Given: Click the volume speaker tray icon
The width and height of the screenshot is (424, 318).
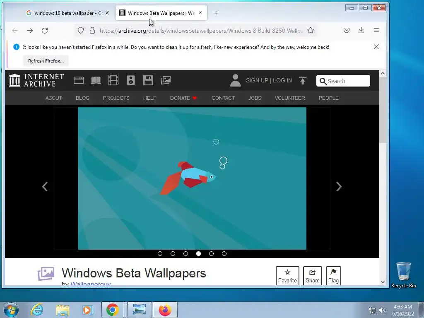Looking at the screenshot, I should [x=382, y=310].
